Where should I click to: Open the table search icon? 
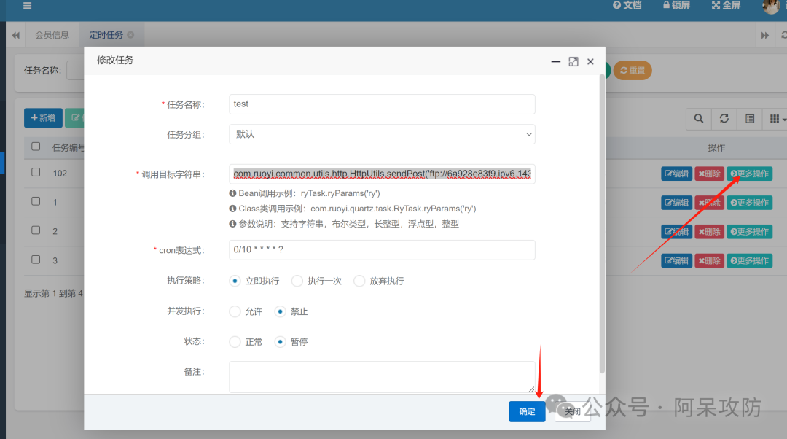699,119
